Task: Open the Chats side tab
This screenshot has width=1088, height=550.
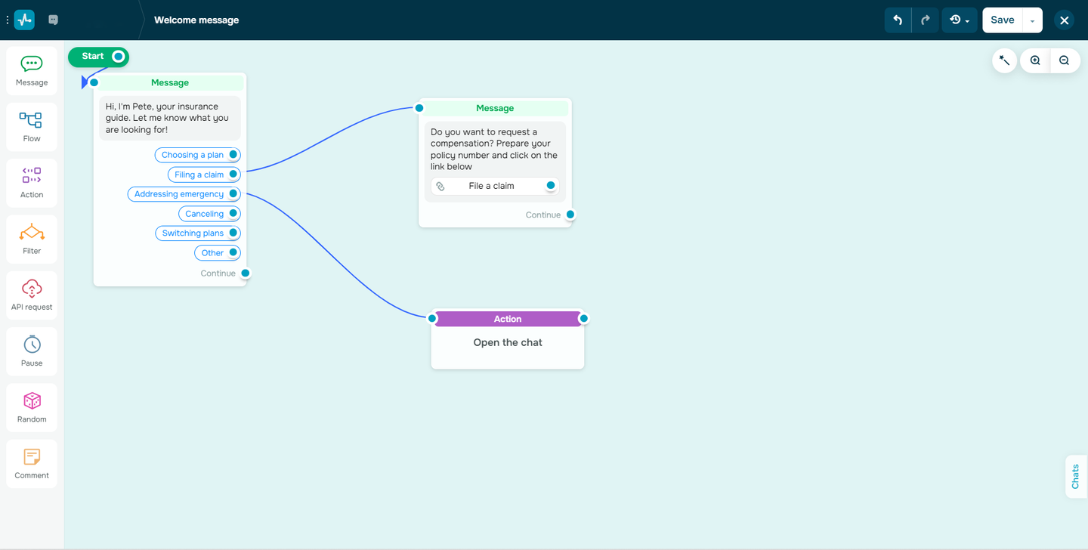Action: (1076, 477)
